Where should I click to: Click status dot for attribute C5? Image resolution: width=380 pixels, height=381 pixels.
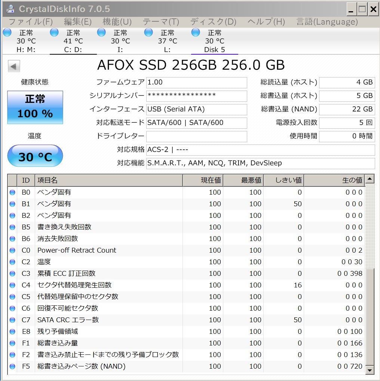click(x=12, y=297)
